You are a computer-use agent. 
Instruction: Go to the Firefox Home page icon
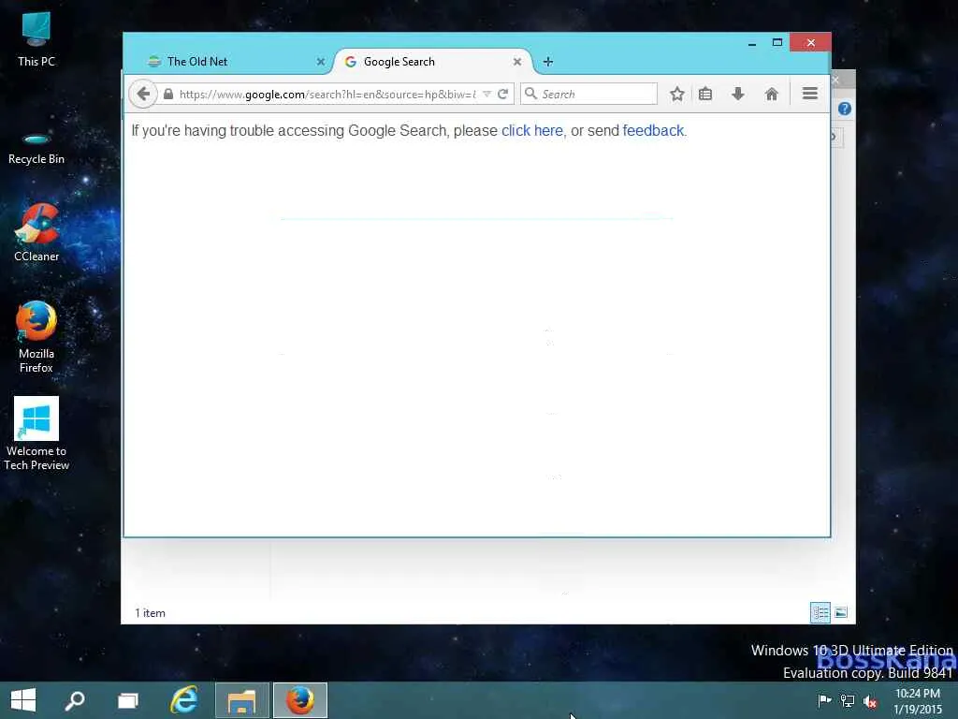coord(772,95)
